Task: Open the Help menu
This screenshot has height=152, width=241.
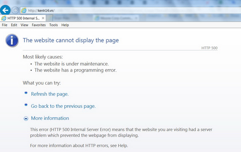Action: point(65,25)
